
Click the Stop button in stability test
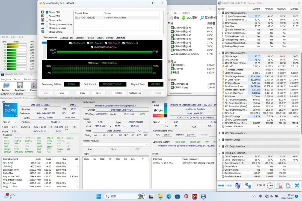pyautogui.click(x=62, y=93)
